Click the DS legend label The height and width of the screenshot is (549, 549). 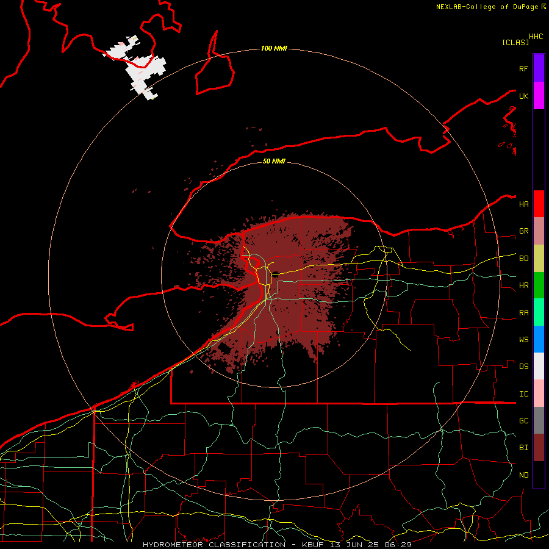(x=524, y=367)
